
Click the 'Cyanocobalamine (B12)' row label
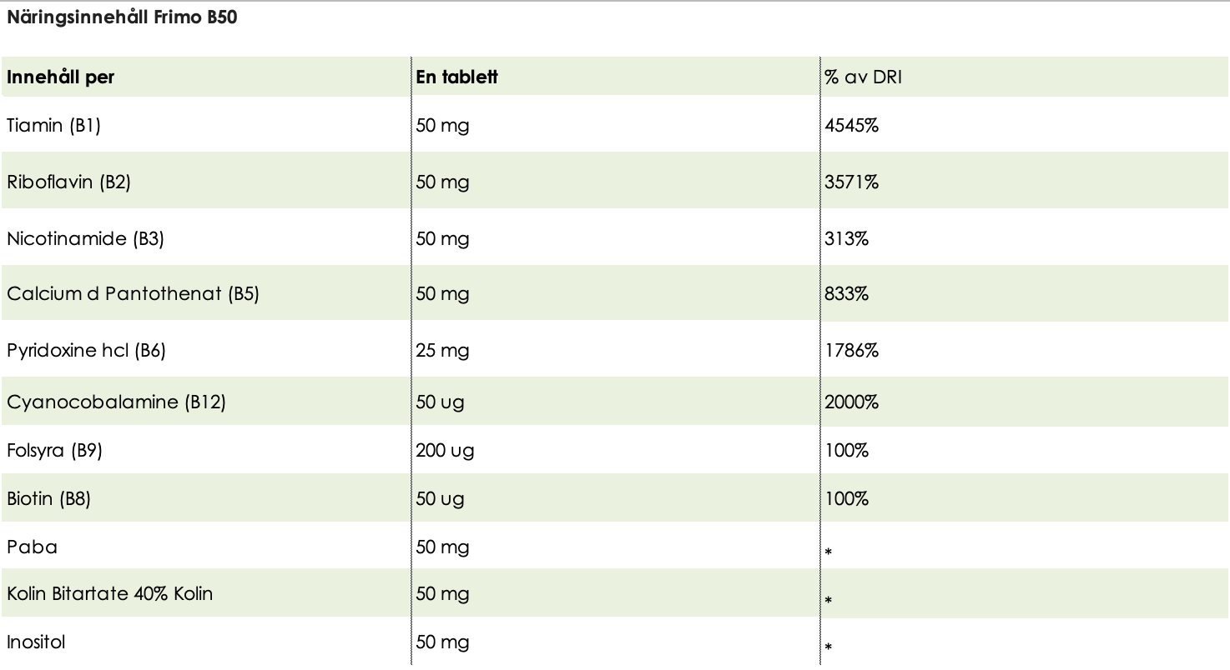click(116, 402)
